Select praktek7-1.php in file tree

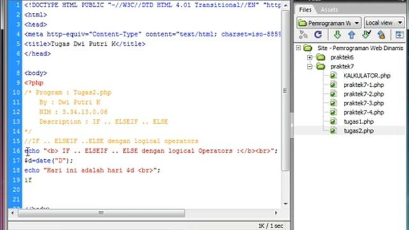click(364, 85)
